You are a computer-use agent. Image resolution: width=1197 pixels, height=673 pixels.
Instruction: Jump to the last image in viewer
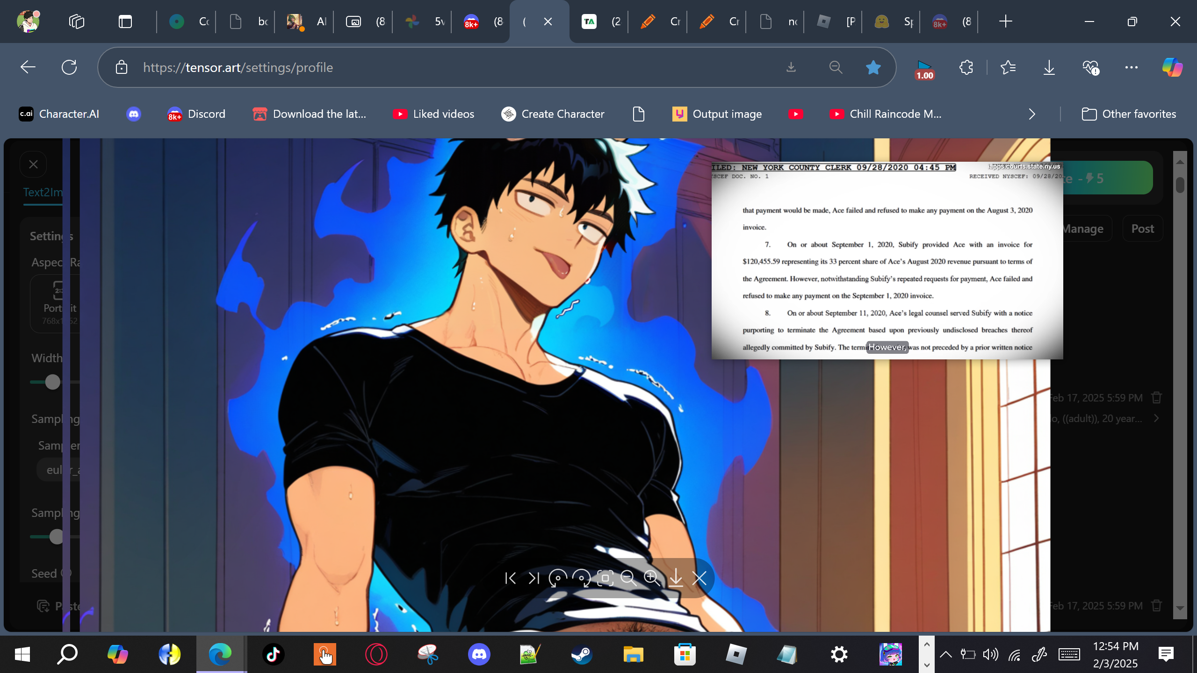(x=534, y=579)
